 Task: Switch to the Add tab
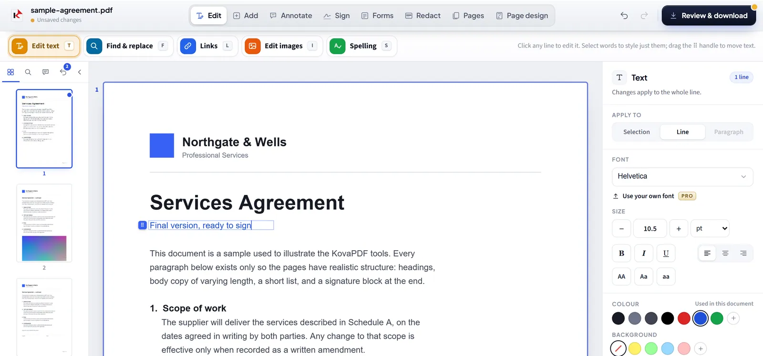246,16
